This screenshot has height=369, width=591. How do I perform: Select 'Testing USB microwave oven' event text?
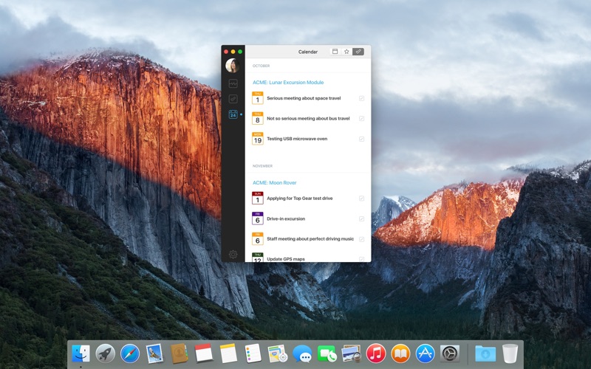pos(297,139)
